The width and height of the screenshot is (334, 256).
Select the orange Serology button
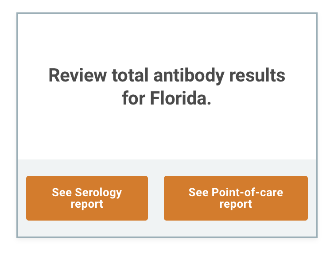87,198
